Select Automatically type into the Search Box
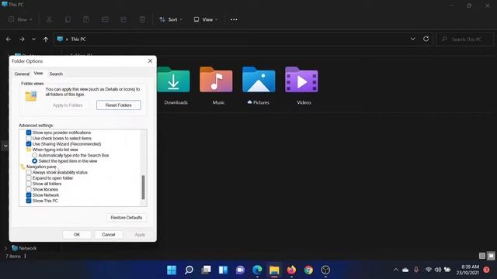Viewport: 497px width, 279px height. 34,155
